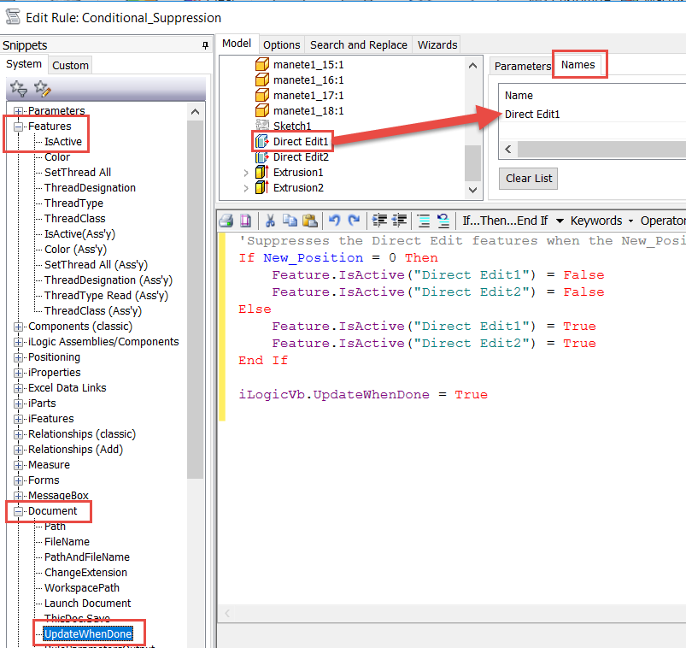
Task: Click the Direct Edit2 feature icon
Action: click(262, 156)
